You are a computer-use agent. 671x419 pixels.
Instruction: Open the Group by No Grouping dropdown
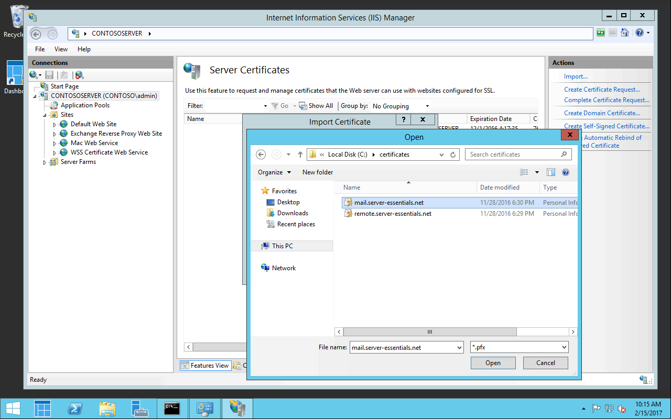click(x=401, y=106)
